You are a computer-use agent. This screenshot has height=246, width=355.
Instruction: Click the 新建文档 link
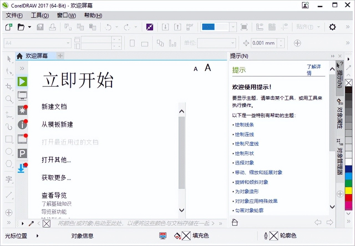[54, 107]
